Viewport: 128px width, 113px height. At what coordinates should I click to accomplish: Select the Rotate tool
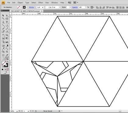[3, 35]
